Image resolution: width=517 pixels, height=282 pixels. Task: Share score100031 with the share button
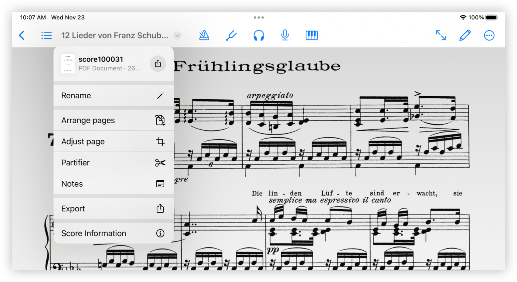(158, 63)
